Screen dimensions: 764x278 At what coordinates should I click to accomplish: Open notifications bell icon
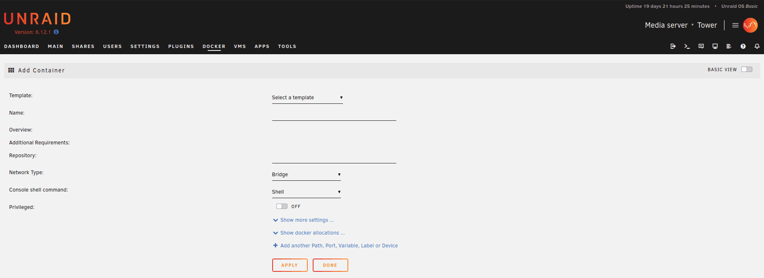(757, 46)
